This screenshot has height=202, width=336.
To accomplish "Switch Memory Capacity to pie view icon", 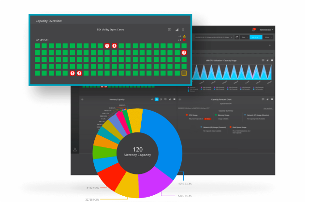I will coord(161,100).
